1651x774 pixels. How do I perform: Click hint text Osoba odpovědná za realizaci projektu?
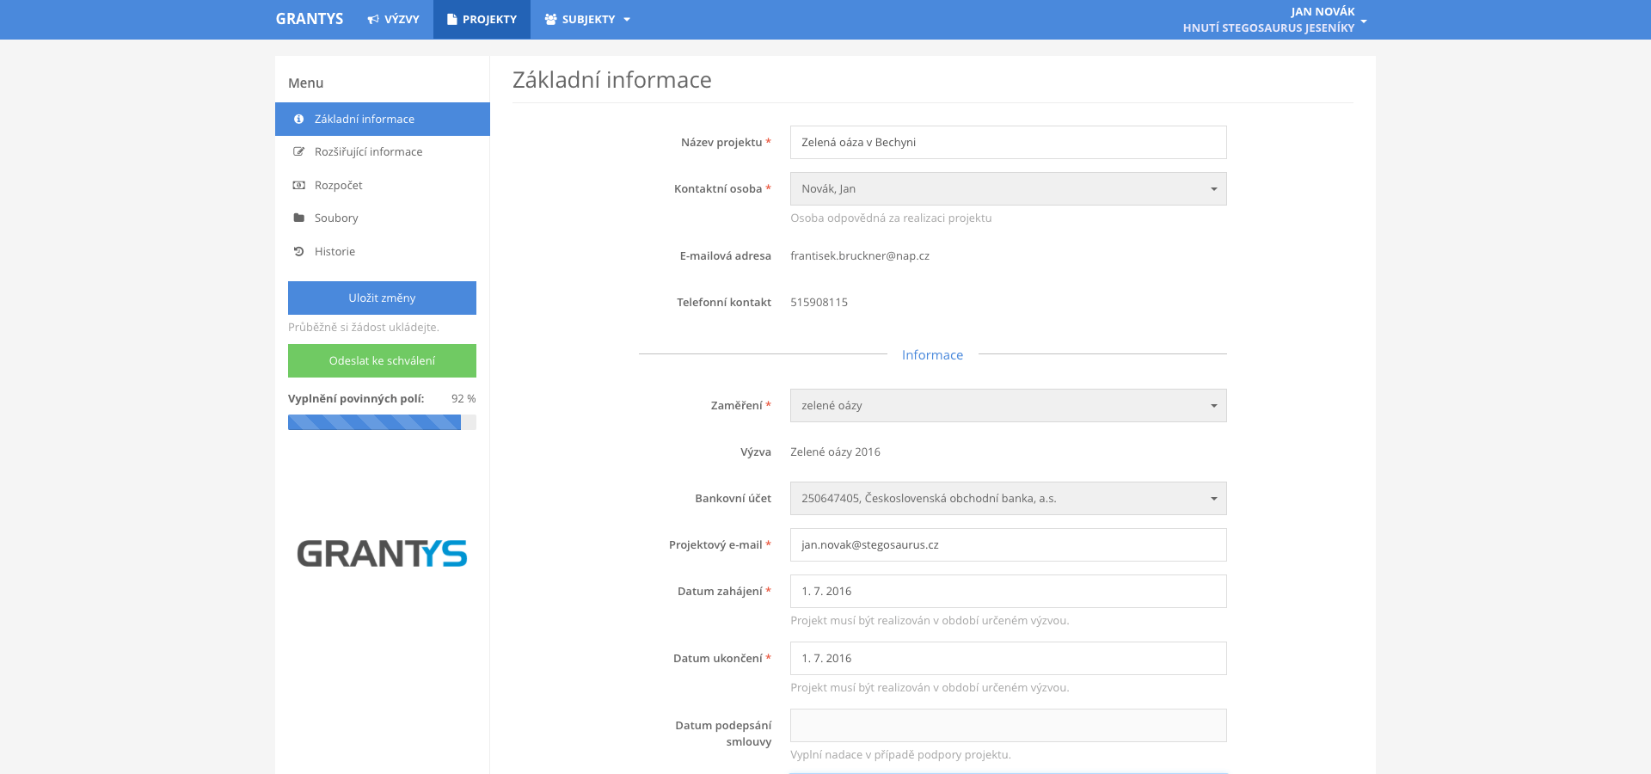891,218
